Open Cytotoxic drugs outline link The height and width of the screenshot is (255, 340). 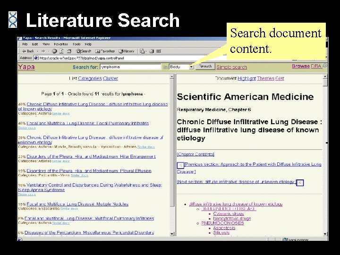point(229,213)
